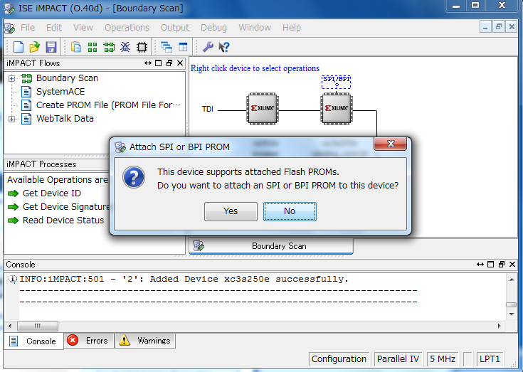Close the Console panel
Viewport: 523px width, 372px height.
click(x=512, y=265)
